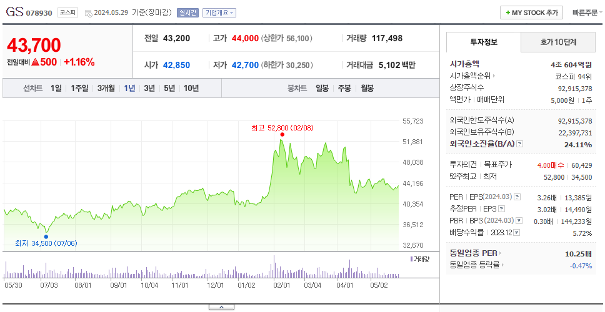Click the 외국인보유주식수 value 22,397,731
The height and width of the screenshot is (312, 605).
point(575,132)
